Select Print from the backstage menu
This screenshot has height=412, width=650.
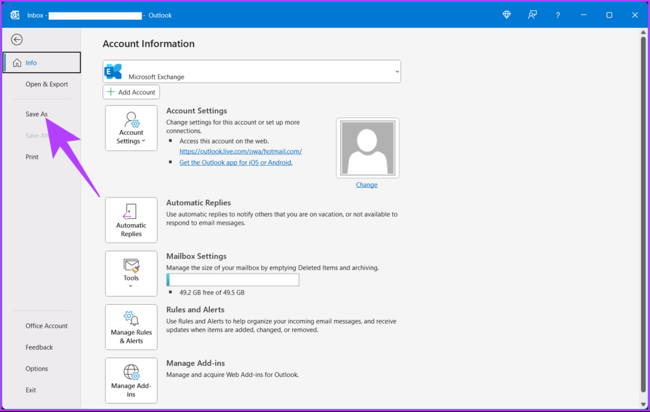pos(32,157)
